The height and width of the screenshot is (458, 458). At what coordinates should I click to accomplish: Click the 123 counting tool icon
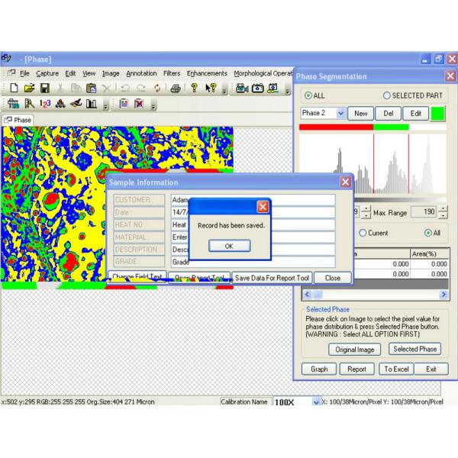click(x=46, y=104)
